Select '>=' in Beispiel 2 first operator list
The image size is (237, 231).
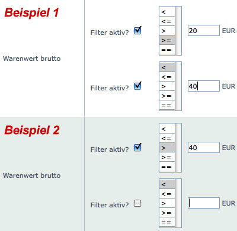click(167, 157)
